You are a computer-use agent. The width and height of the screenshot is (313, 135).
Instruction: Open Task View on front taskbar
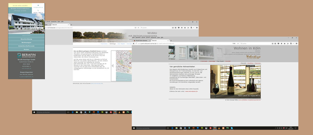click(168, 128)
